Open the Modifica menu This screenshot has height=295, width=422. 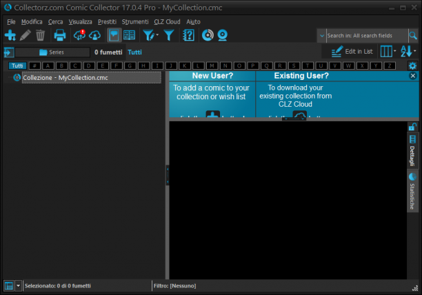(x=32, y=22)
